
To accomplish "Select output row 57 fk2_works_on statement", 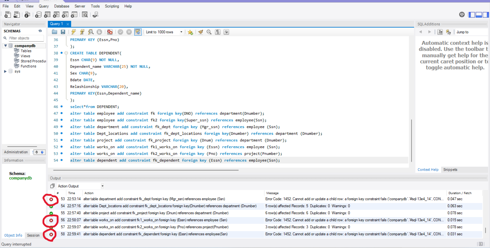I will coord(265,227).
